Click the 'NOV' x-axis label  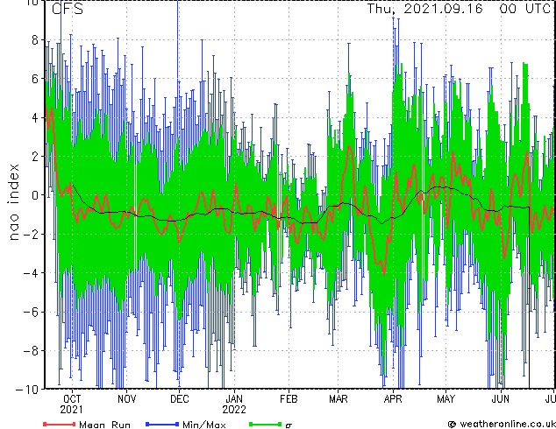(x=126, y=399)
